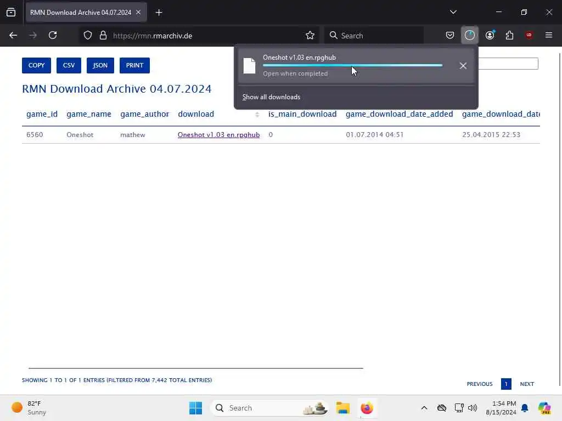Click sort arrows in download column
Screen dimensions: 562x421
(x=257, y=115)
